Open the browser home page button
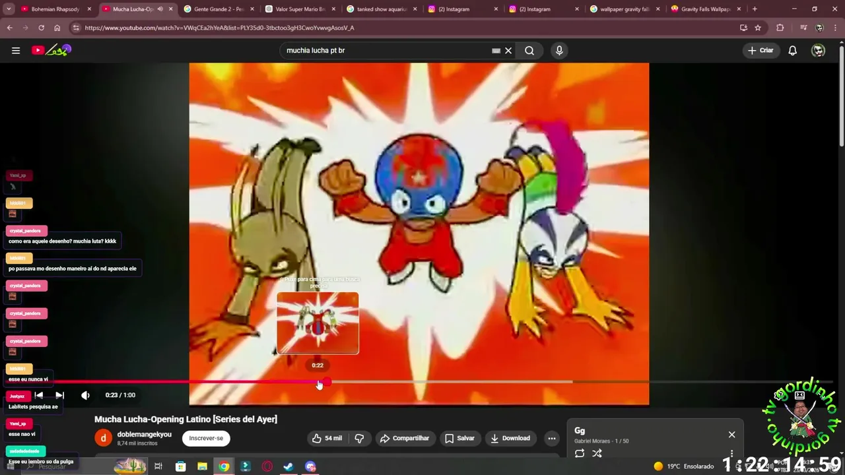 click(x=57, y=28)
